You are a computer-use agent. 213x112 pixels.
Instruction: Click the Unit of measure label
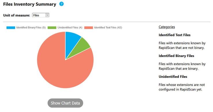(17, 15)
